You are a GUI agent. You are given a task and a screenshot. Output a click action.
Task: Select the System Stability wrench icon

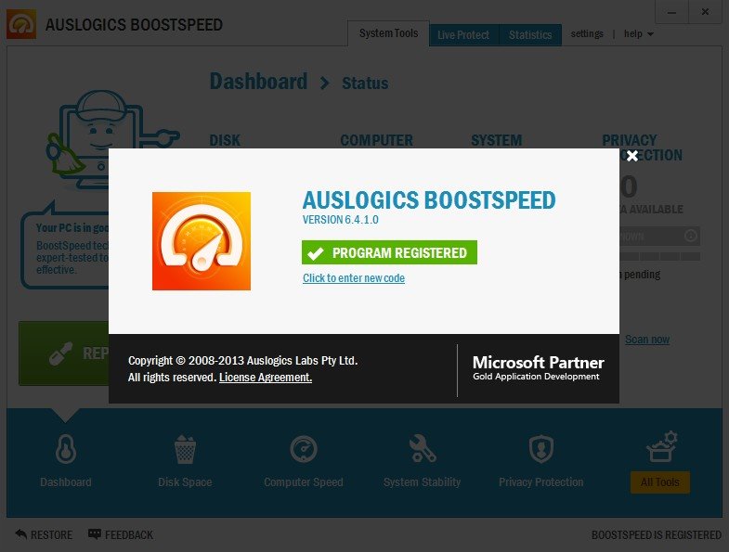pyautogui.click(x=423, y=448)
